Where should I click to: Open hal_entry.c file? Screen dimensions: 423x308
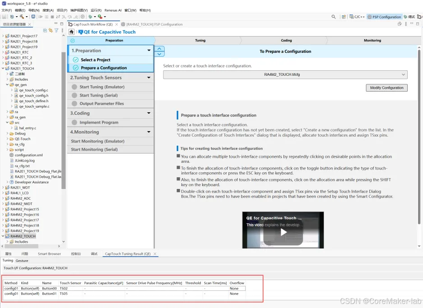(28, 128)
